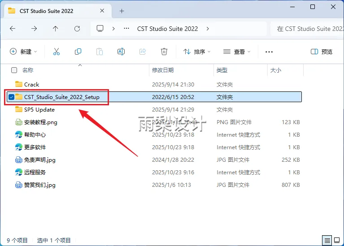This screenshot has height=246, width=344.
Task: Click the 2025/9/14 21:30 date cell
Action: (x=173, y=84)
